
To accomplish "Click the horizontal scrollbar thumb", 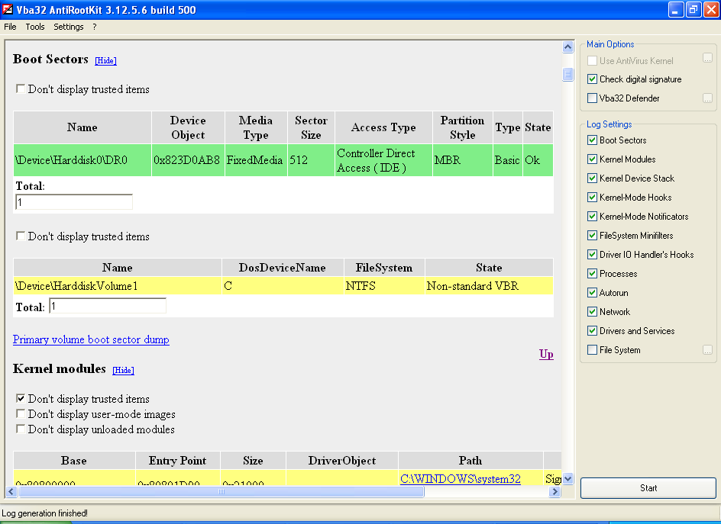I will [x=221, y=491].
